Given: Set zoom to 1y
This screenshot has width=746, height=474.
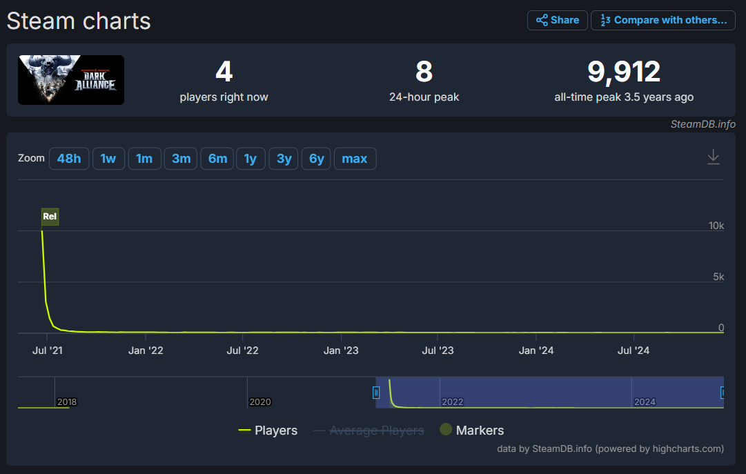Looking at the screenshot, I should click(x=251, y=159).
